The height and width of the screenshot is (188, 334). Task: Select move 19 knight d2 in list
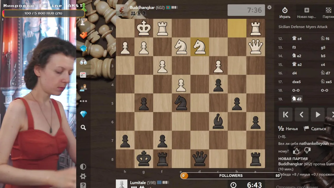(x=297, y=99)
